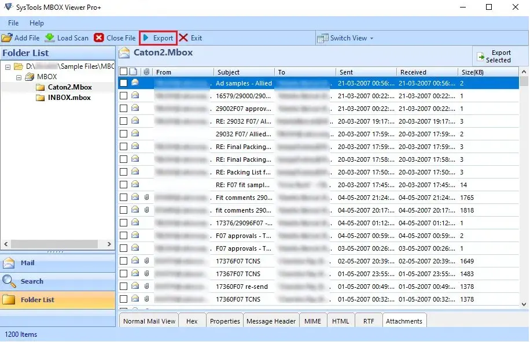
Task: Click attachment paperclip of 'fit comments 290...' 1818 row
Action: [147, 210]
